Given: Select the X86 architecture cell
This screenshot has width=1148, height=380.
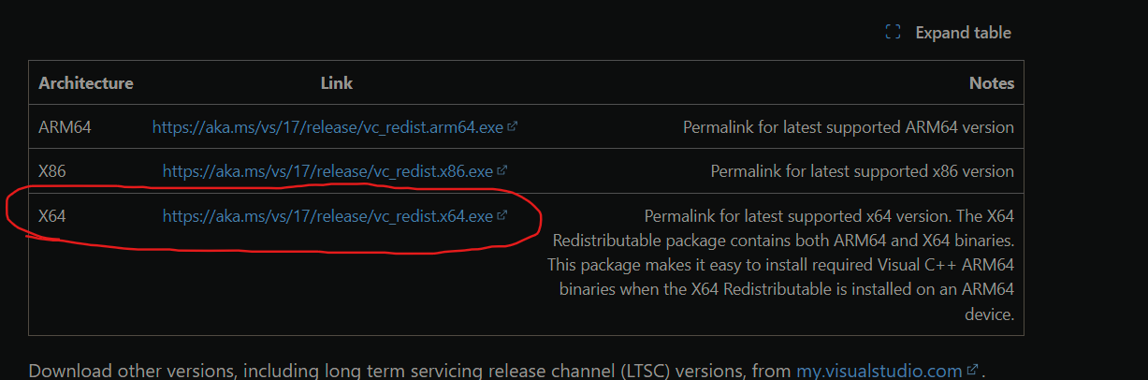Looking at the screenshot, I should tap(52, 171).
